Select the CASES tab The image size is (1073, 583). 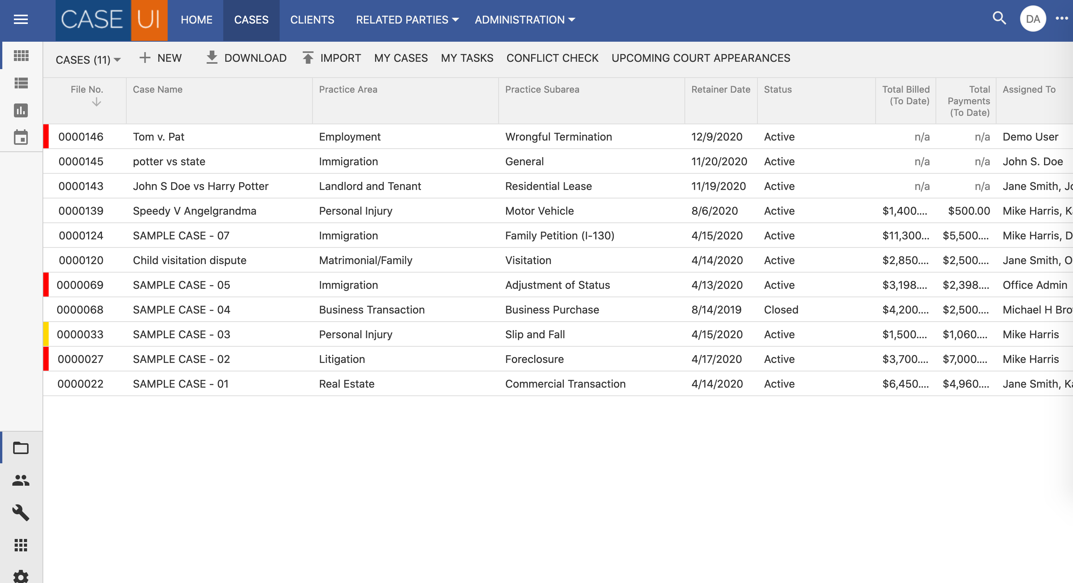251,20
